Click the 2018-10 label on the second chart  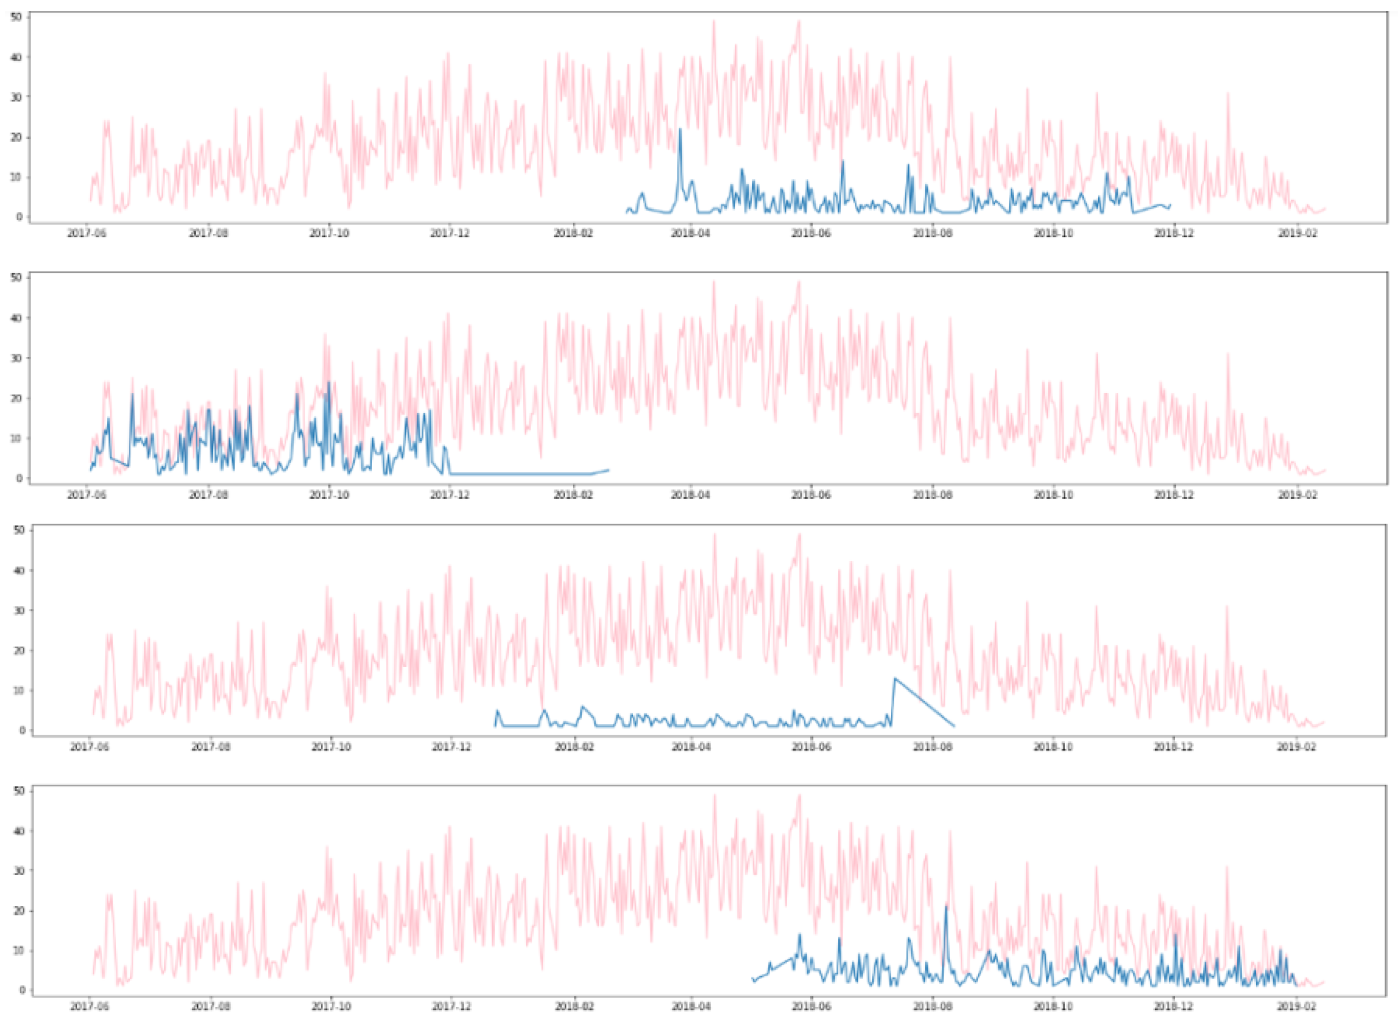coord(1054,495)
